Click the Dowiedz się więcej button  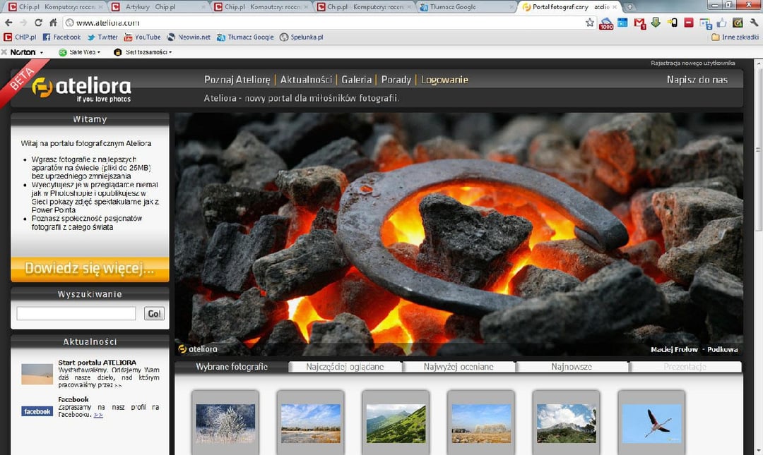90,269
